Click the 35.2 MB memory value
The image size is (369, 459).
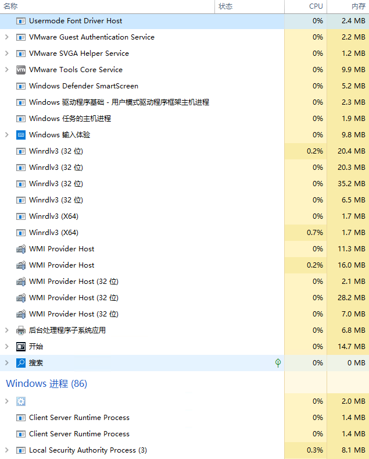pyautogui.click(x=352, y=184)
